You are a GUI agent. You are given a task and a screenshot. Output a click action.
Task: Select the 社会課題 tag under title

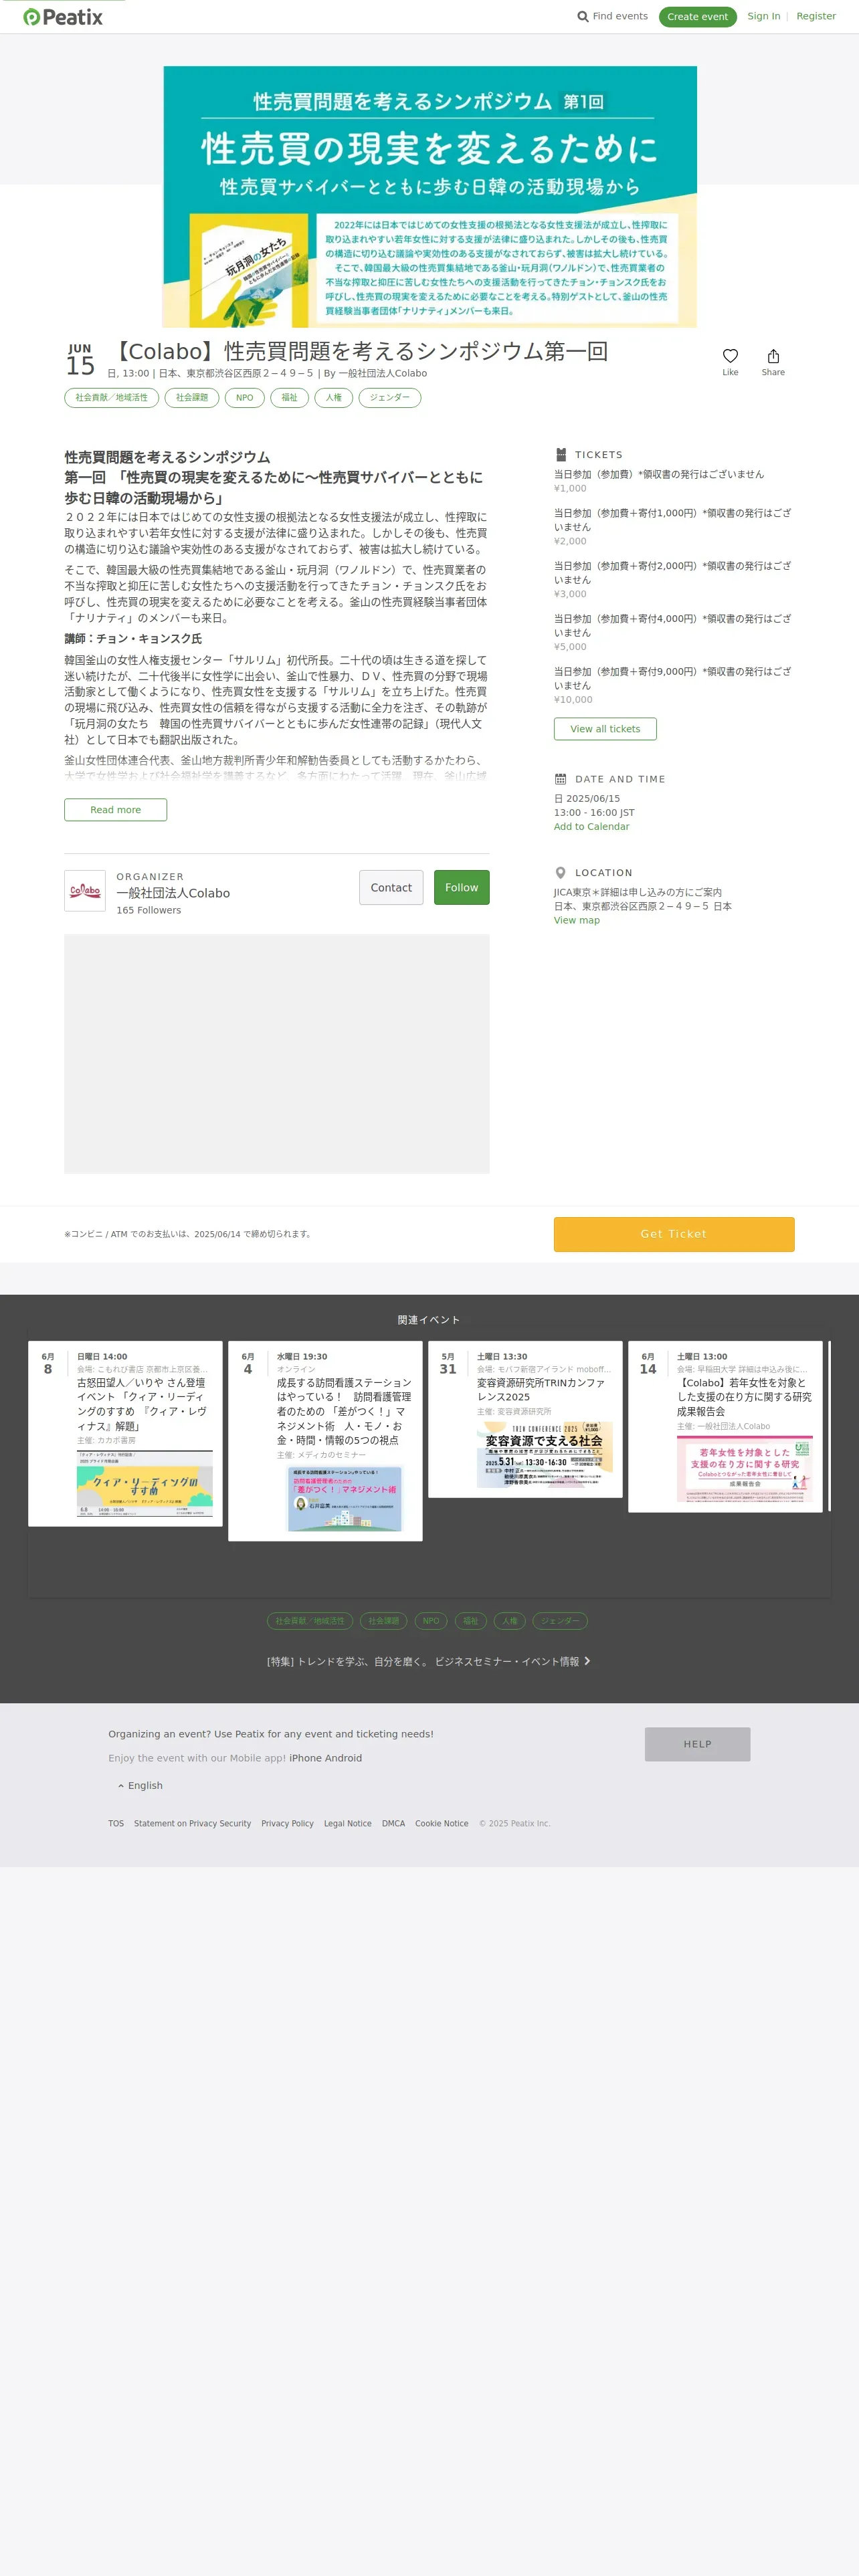[192, 398]
